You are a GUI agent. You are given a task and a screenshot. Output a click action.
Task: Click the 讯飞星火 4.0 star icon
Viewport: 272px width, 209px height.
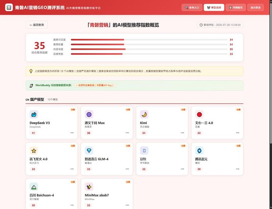[34, 151]
